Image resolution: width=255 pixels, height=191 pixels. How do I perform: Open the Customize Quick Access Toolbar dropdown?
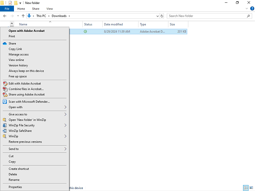(x=20, y=3)
